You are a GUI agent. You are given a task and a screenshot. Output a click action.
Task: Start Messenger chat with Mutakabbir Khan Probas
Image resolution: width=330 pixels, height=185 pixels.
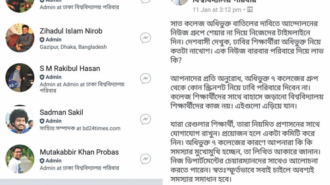[145, 159]
